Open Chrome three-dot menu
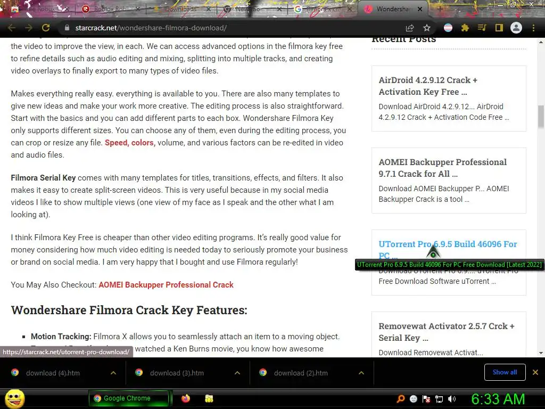 [533, 28]
